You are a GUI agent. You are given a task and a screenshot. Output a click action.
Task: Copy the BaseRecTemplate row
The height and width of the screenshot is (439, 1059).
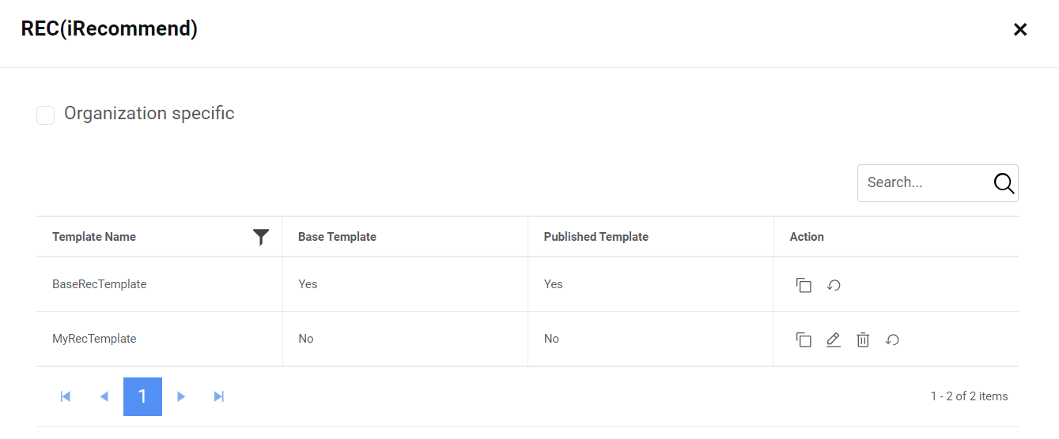[x=804, y=285]
